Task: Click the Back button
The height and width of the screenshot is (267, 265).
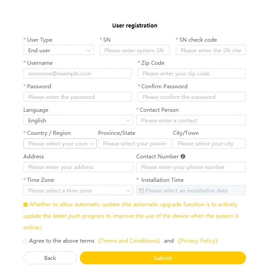Action: (x=50, y=258)
